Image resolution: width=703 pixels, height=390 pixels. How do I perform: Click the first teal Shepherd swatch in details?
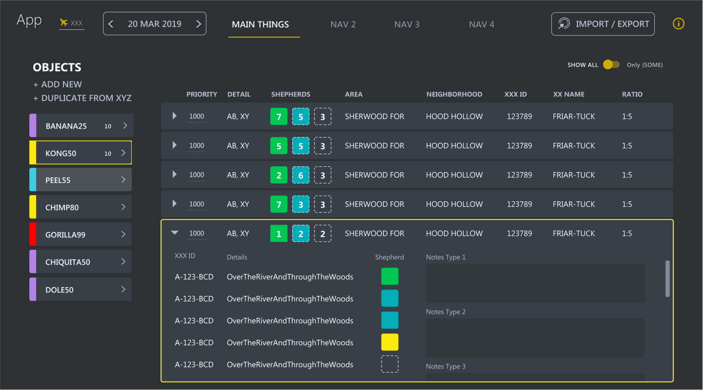coord(390,298)
